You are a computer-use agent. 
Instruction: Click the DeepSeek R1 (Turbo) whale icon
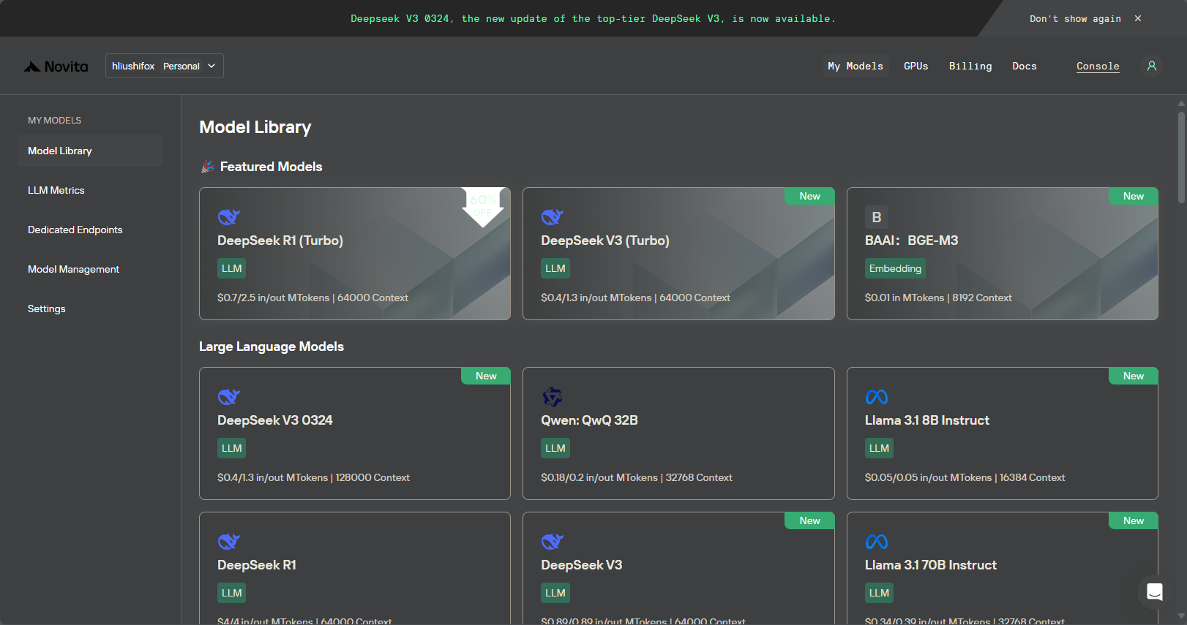(229, 217)
